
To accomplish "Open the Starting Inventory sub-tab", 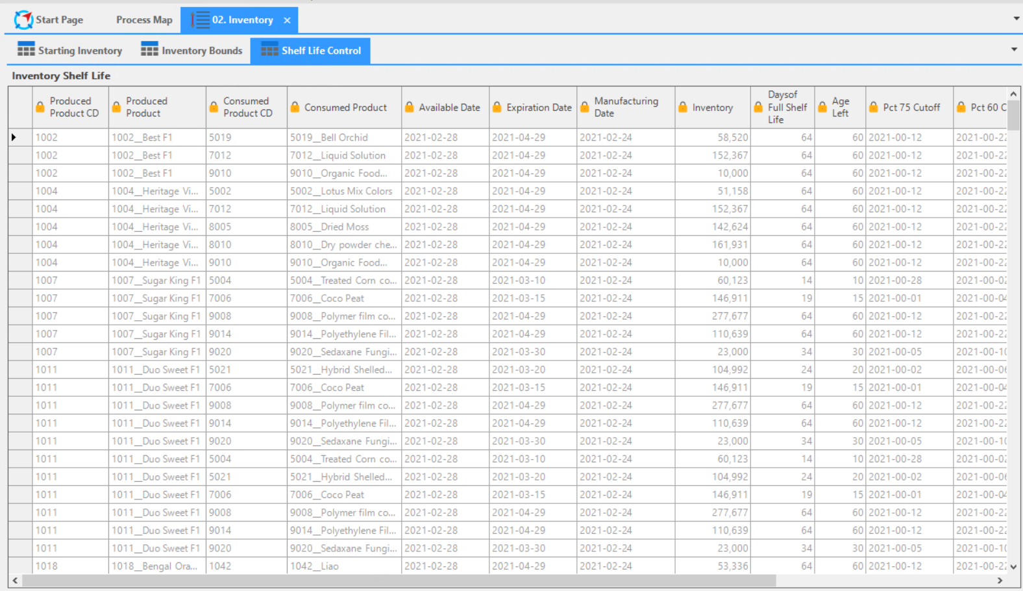I will [70, 50].
